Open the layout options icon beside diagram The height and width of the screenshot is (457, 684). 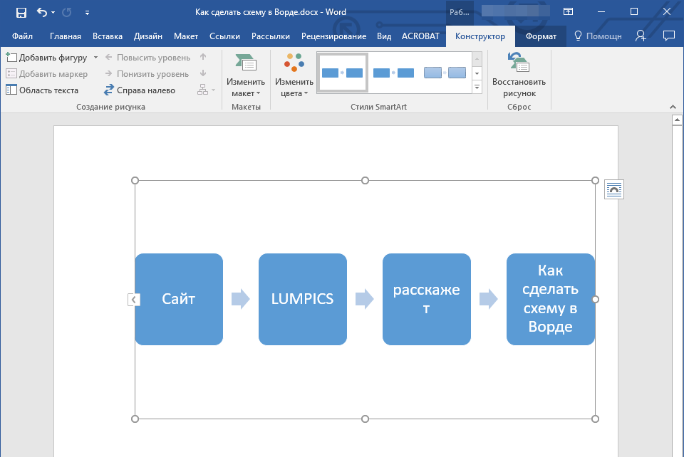point(613,190)
